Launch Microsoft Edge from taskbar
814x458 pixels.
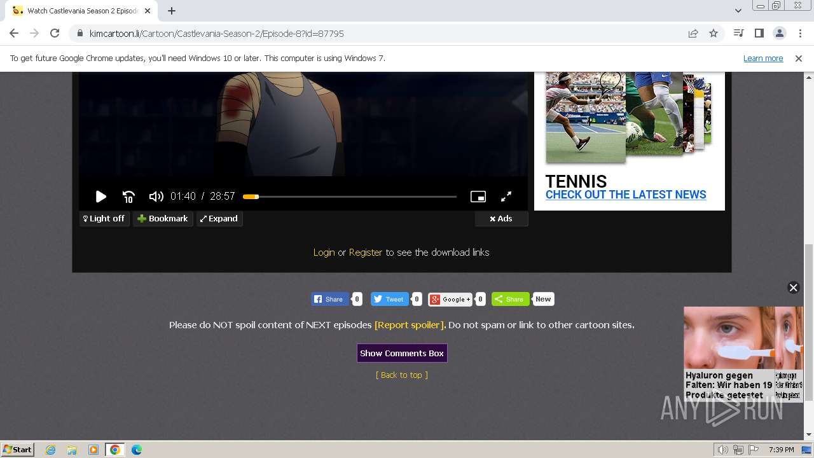tap(137, 450)
